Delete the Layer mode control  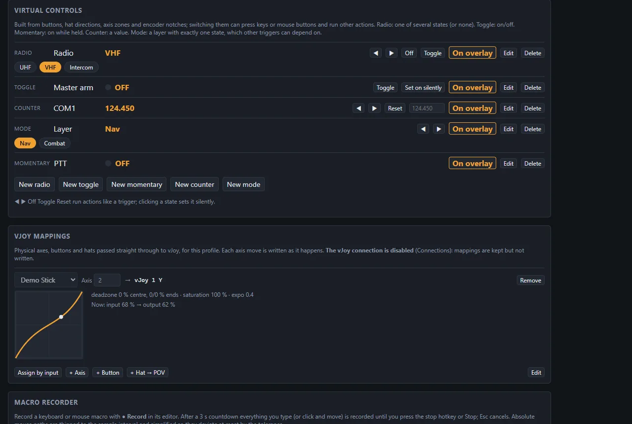(x=533, y=129)
